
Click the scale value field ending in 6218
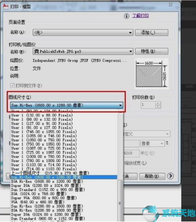coord(132,153)
